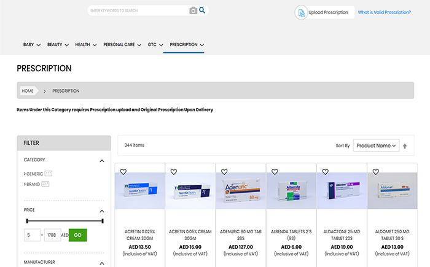This screenshot has height=267, width=430.
Task: Open the Beauty menu
Action: [x=58, y=45]
